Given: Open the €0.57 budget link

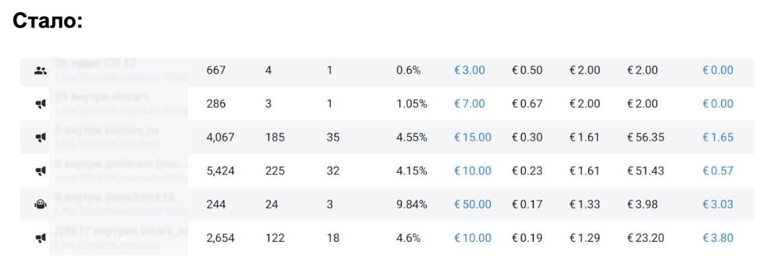Looking at the screenshot, I should (x=718, y=171).
